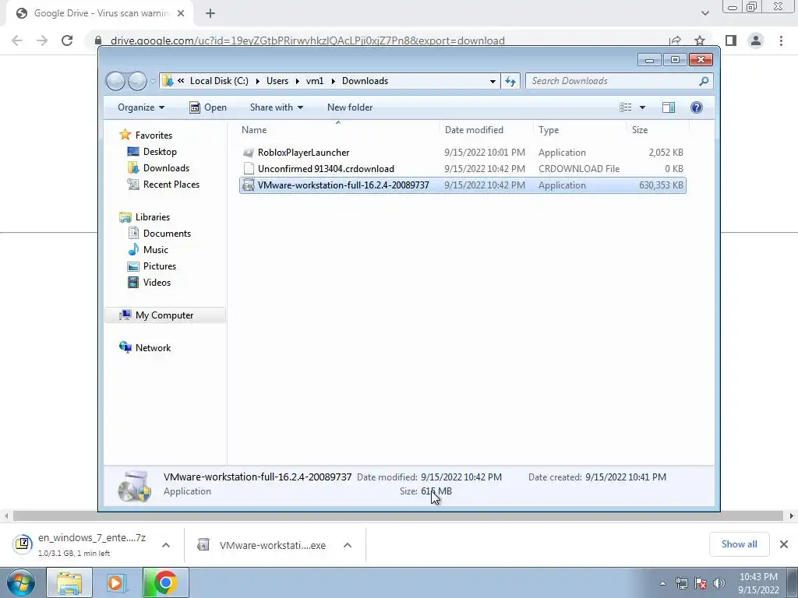Screen dimensions: 798x598
Task: Click Chrome back arrow button
Action: point(17,40)
